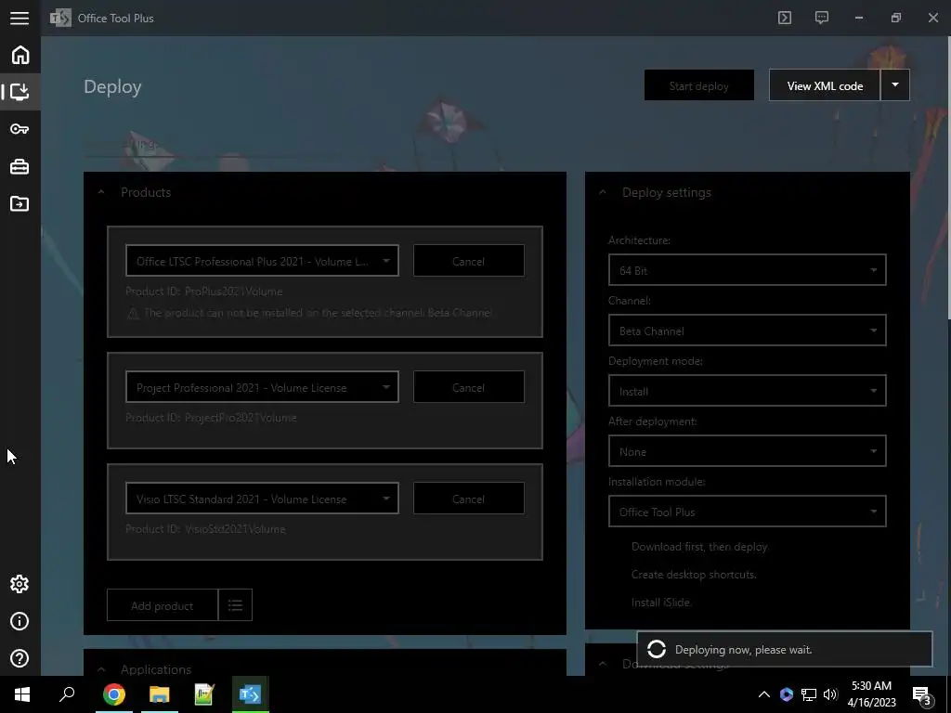Launch Google Chrome from taskbar
The height and width of the screenshot is (713, 951).
click(113, 694)
